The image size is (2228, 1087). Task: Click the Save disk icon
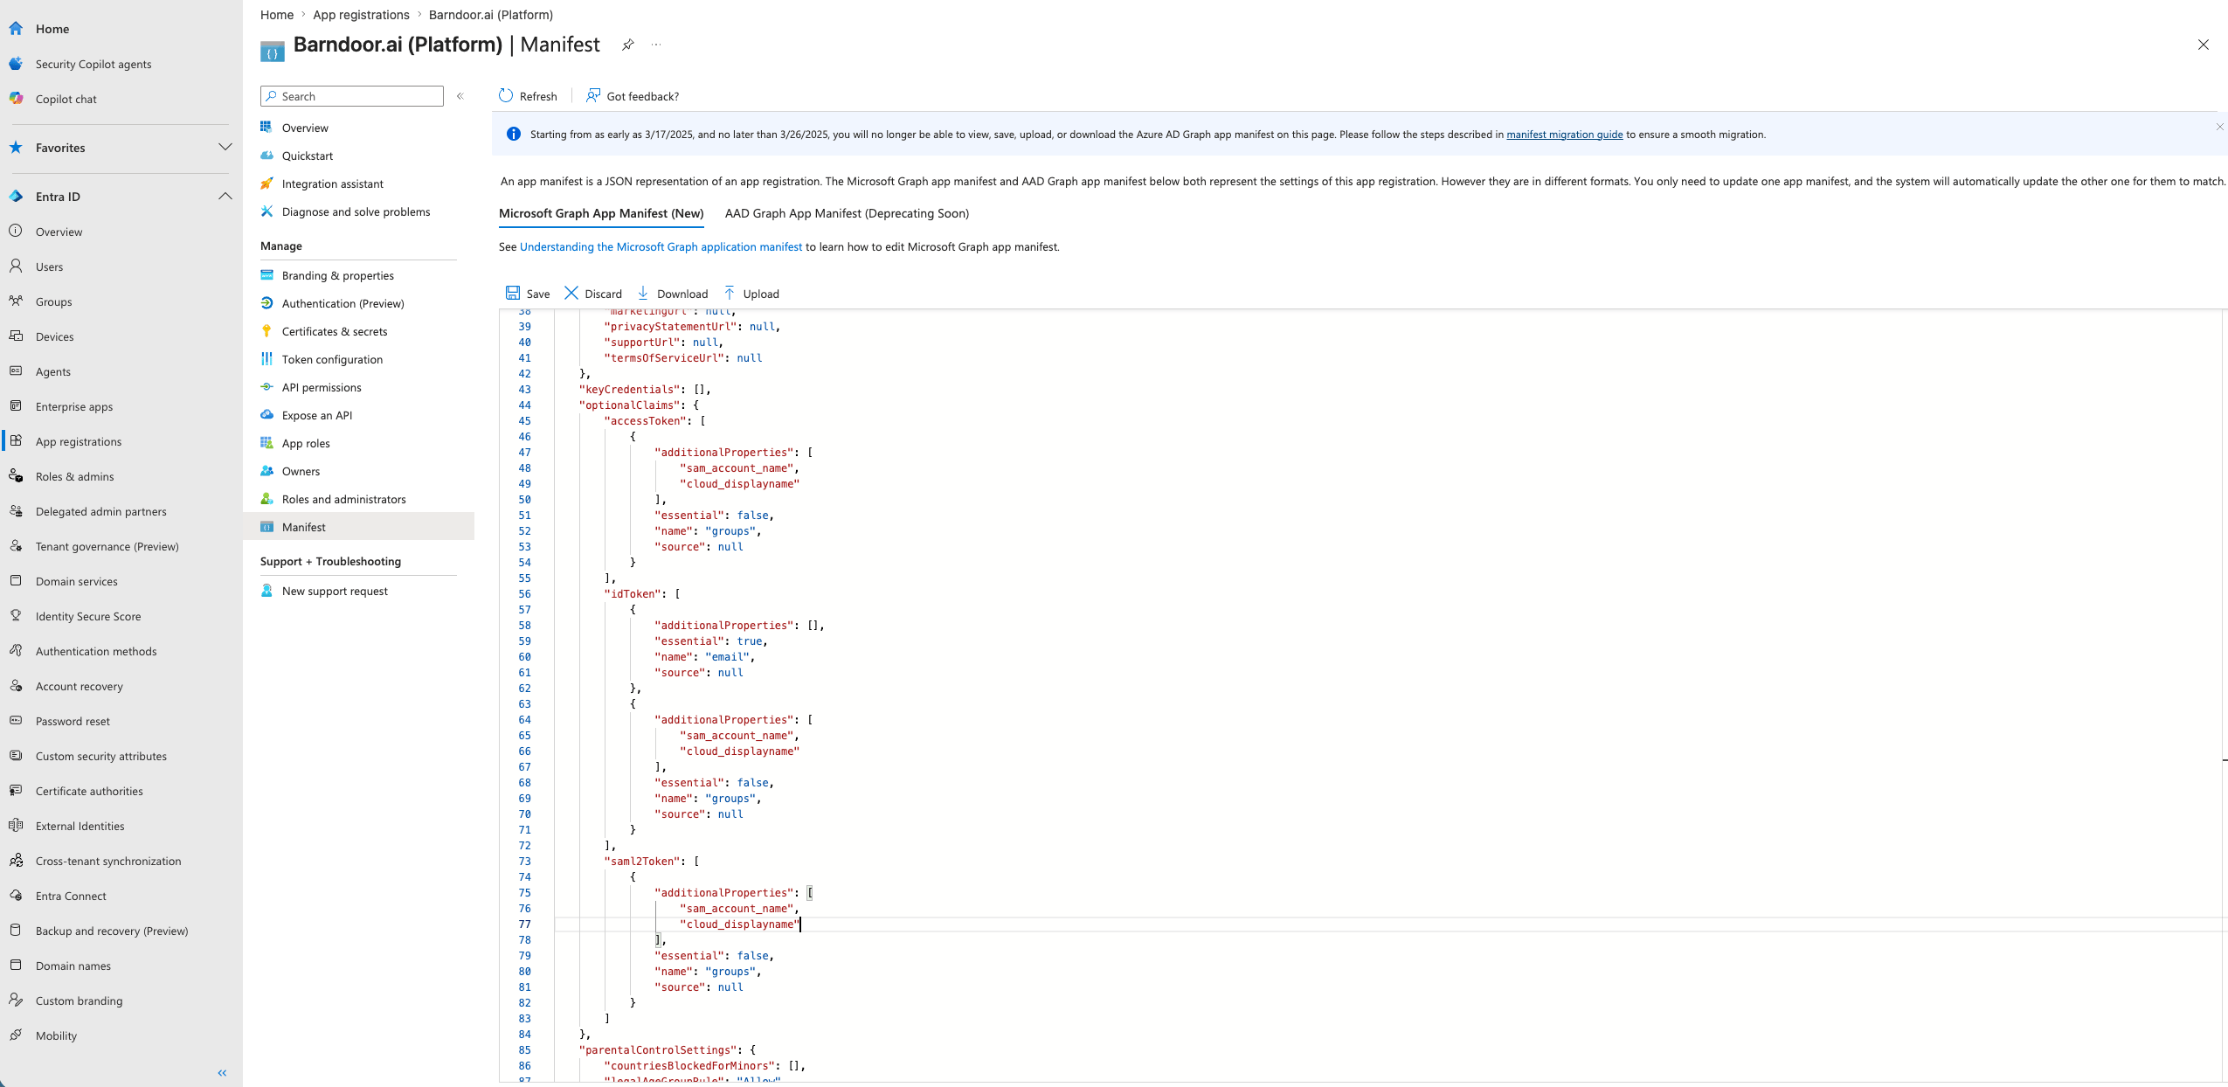click(x=513, y=293)
